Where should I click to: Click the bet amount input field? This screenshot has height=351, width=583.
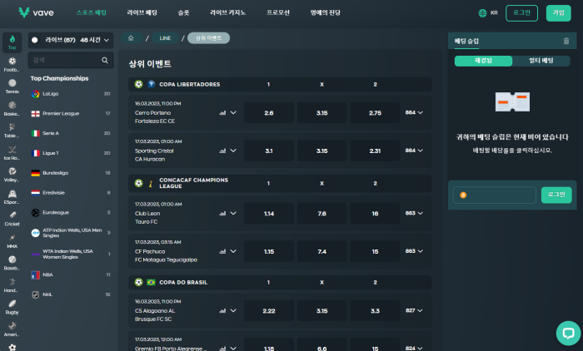(x=495, y=195)
